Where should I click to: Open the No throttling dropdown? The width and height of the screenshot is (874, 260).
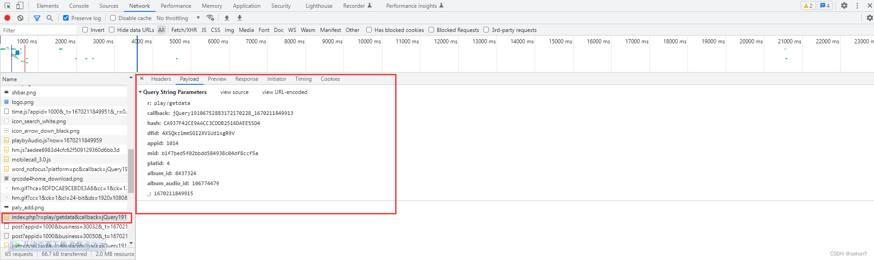pos(178,18)
